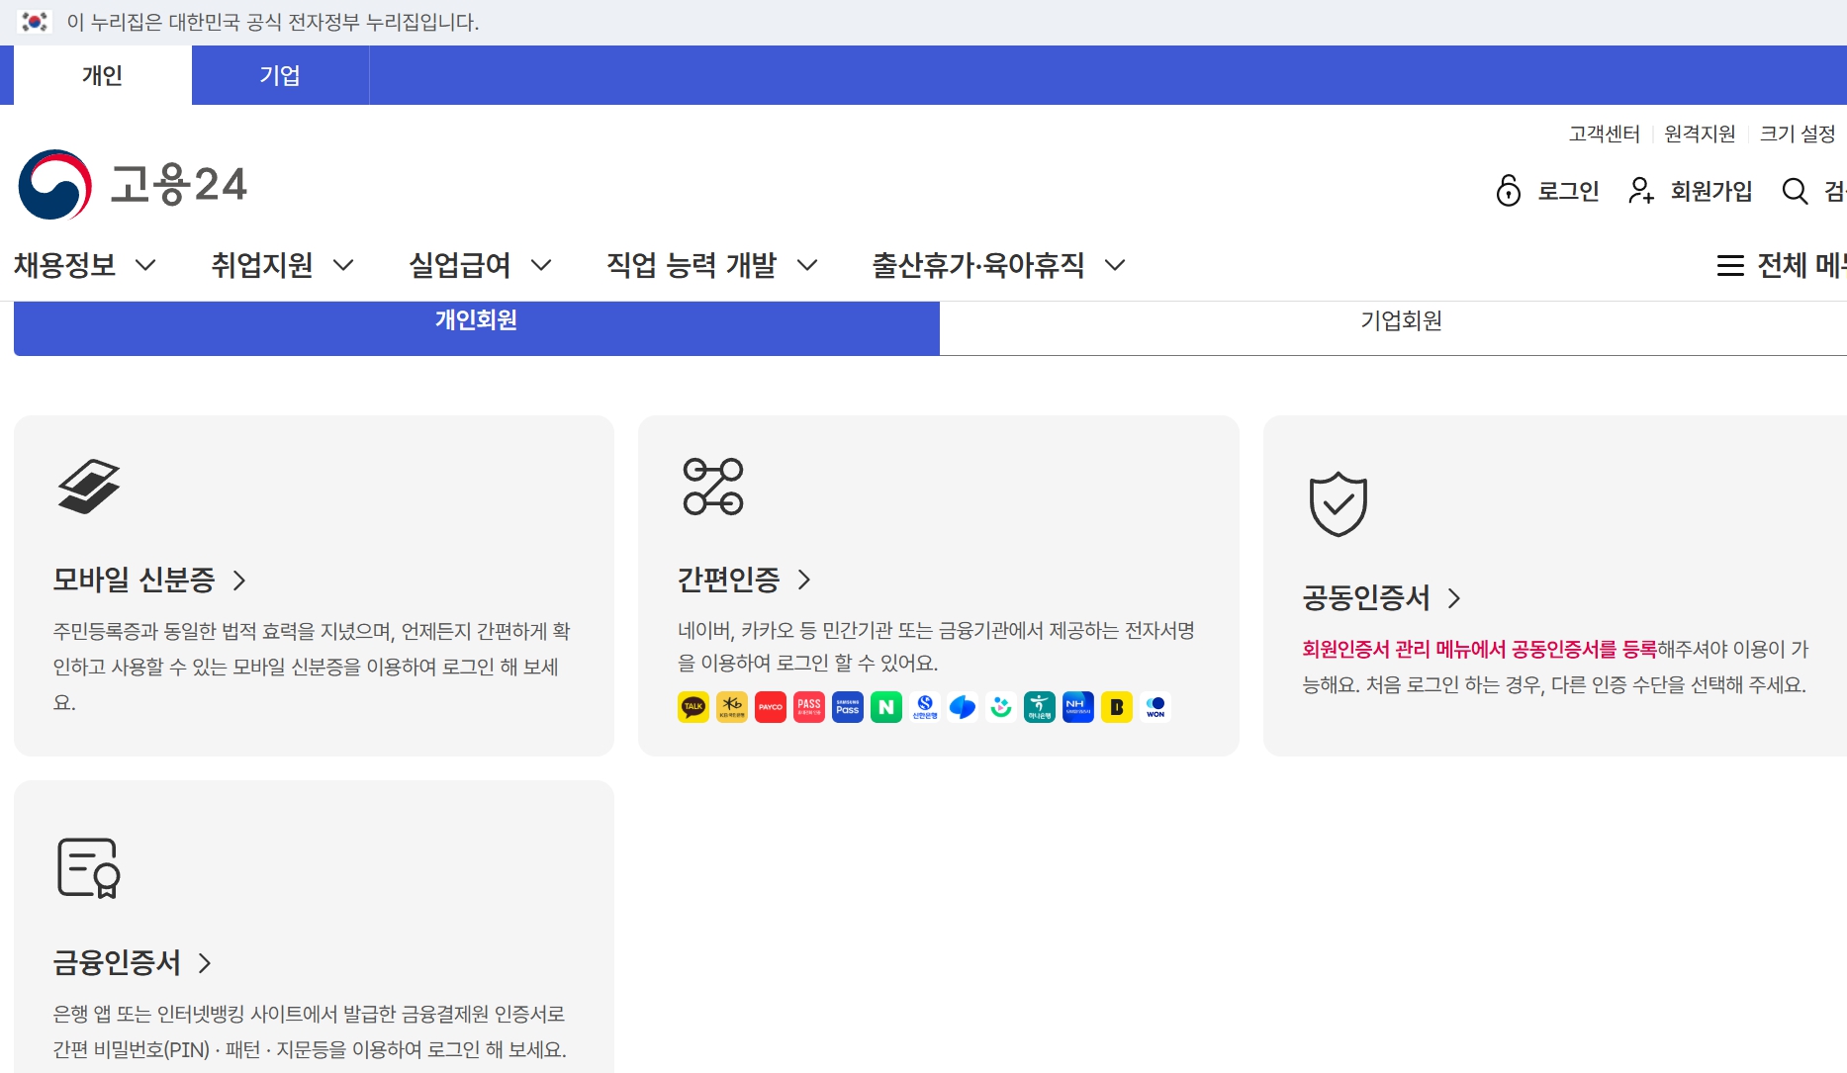Choose the 우리WON 인증 icon
Screen dimensions: 1847x1073
point(1154,707)
